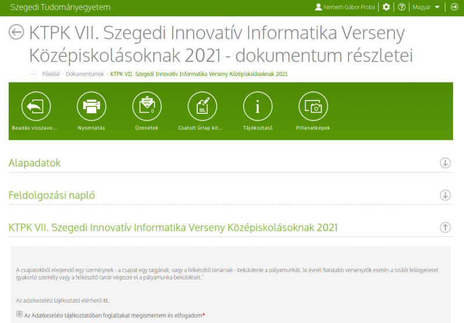The width and height of the screenshot is (464, 323).
Task: Click the breadcrumb ellipsis dots
Action: tap(33, 74)
